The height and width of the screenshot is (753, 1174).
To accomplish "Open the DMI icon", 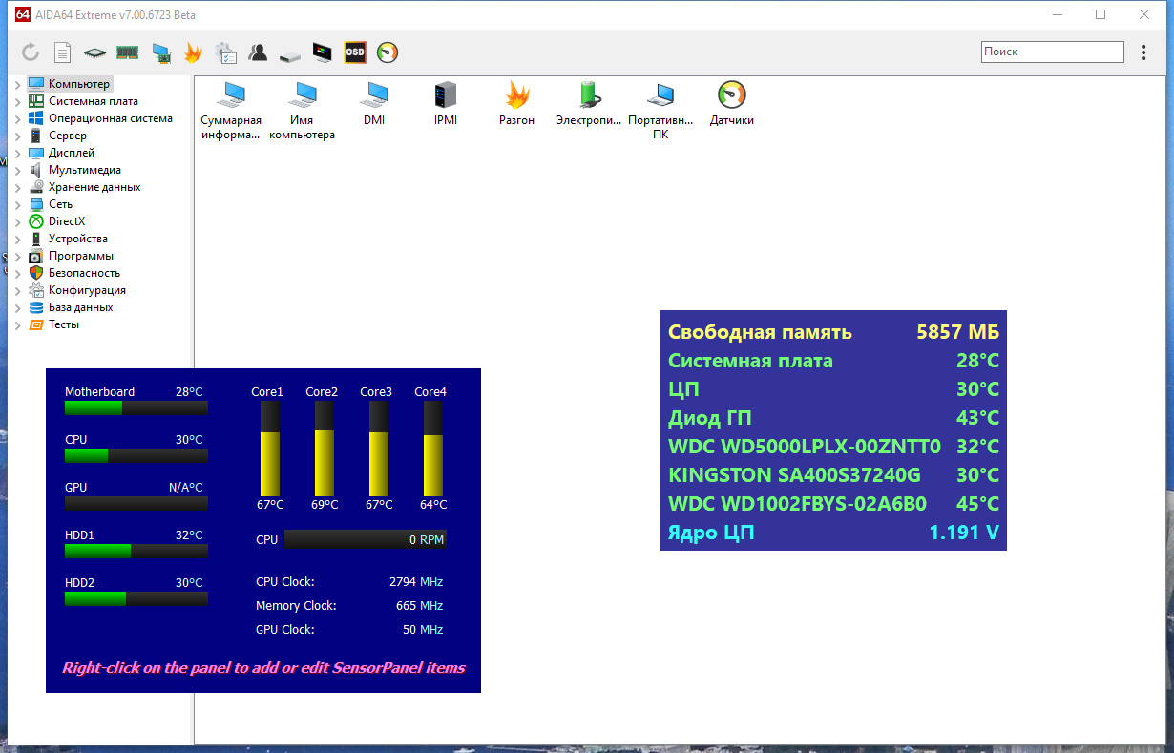I will (374, 104).
